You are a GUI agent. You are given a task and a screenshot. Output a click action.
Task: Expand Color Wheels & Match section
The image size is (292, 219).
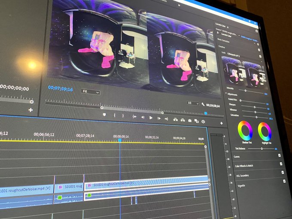[x=244, y=166]
